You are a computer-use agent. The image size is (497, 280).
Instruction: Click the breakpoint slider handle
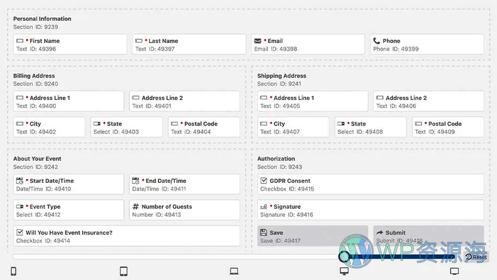coord(344,257)
